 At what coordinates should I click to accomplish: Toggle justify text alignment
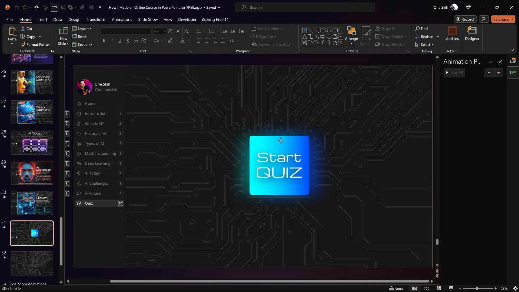[223, 41]
